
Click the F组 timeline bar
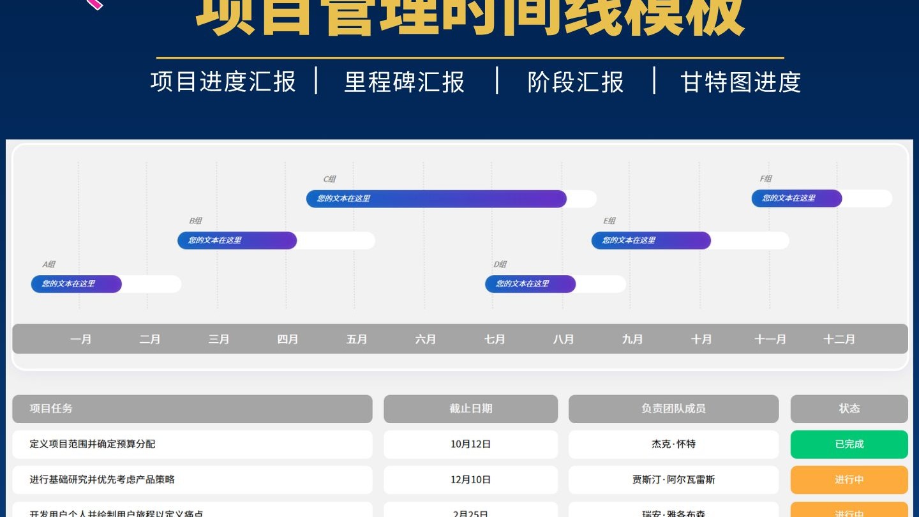[x=796, y=199]
